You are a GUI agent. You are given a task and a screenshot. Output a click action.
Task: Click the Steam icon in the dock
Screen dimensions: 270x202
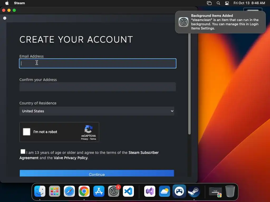tap(194, 191)
